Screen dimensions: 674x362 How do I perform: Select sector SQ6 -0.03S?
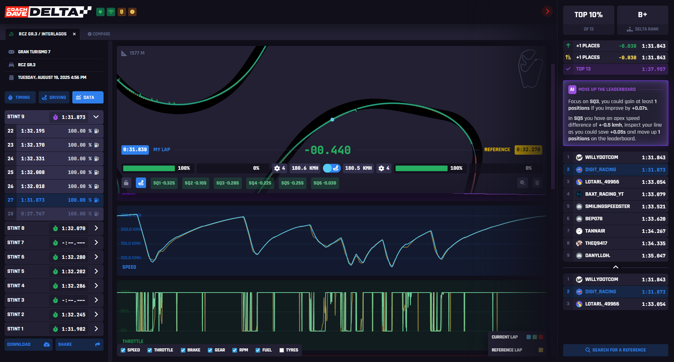325,183
